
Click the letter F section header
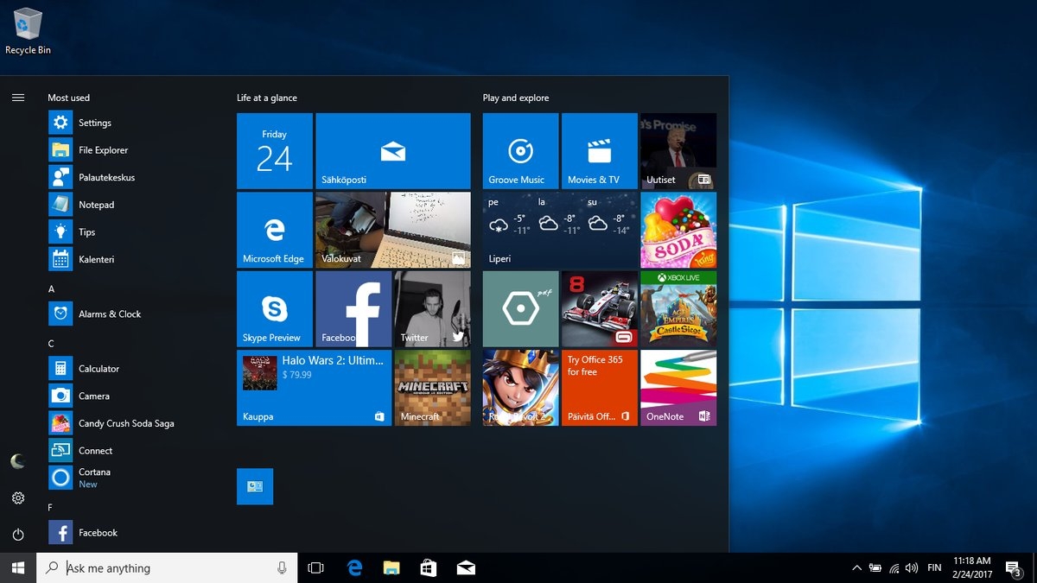coord(50,508)
